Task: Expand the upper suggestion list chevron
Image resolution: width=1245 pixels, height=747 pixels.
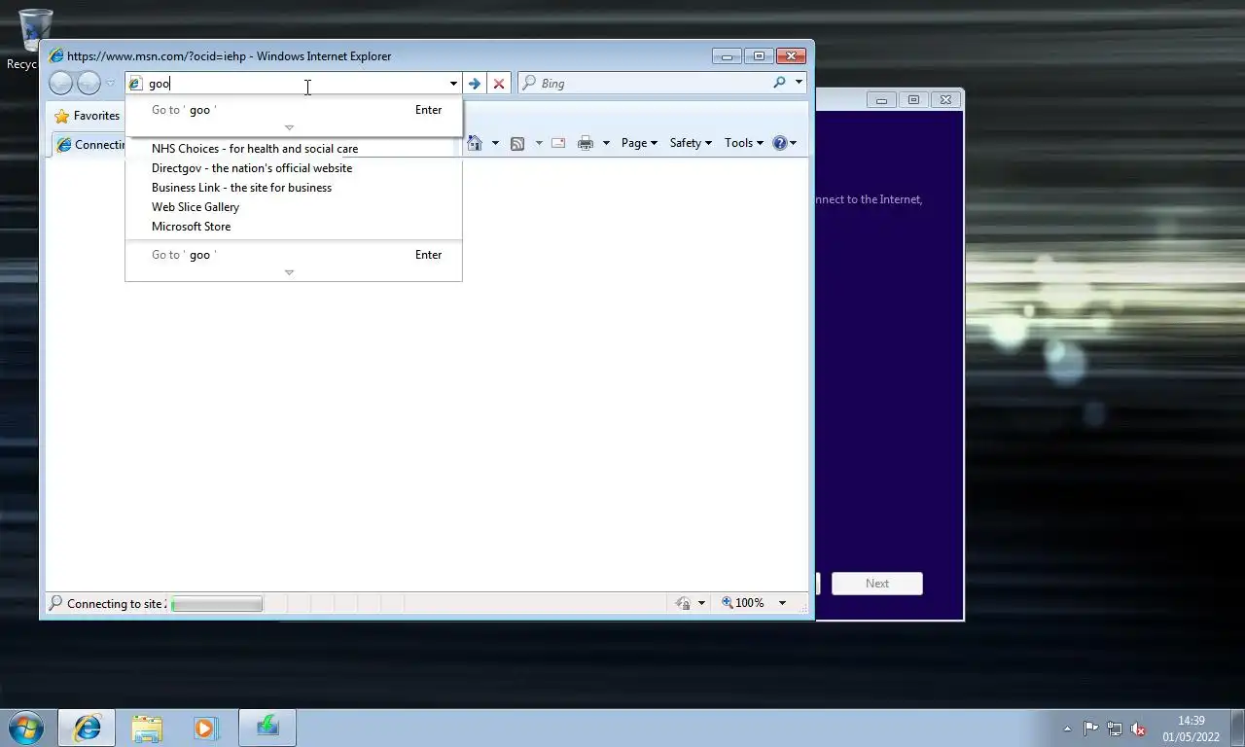Action: (x=289, y=127)
